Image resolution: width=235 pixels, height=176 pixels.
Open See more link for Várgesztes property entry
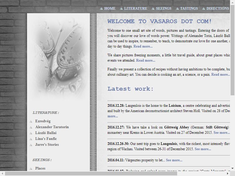174,160
